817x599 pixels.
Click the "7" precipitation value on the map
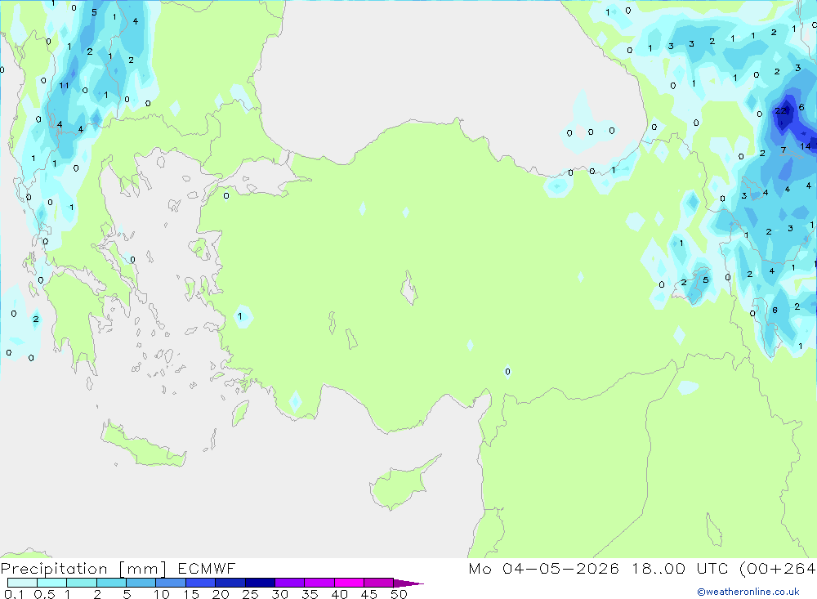click(x=784, y=150)
